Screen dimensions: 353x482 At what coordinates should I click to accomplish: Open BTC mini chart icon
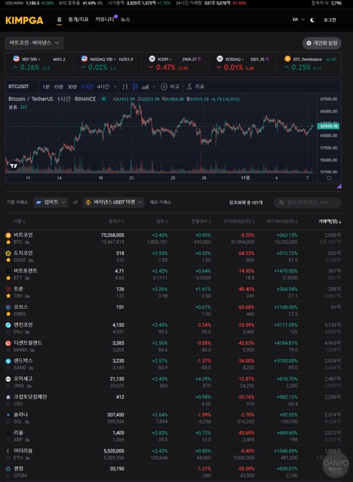tap(28, 242)
